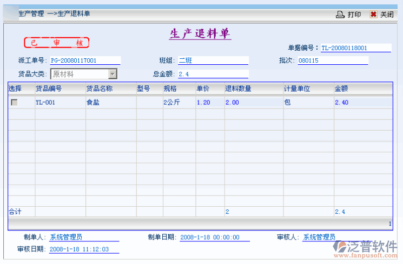The width and height of the screenshot is (403, 264).
Task: Click the 审核日期 timestamp field
Action: point(83,249)
